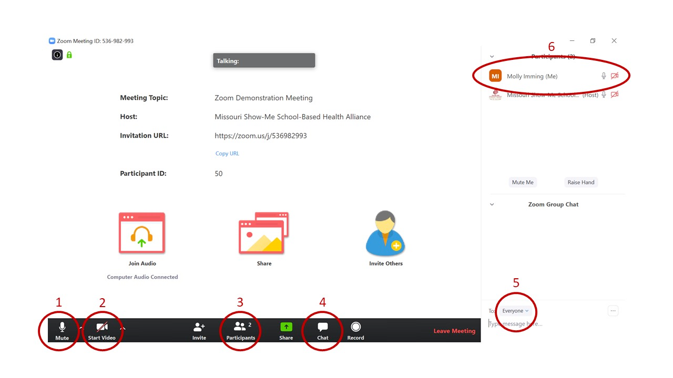Open chat more options ellipsis button
The image size is (673, 378).
point(613,311)
